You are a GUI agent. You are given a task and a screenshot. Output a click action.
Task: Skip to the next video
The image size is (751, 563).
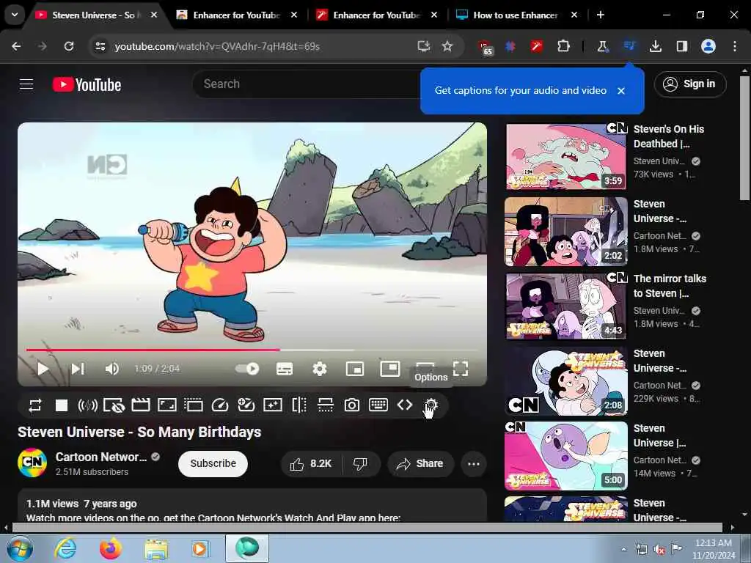[78, 369]
